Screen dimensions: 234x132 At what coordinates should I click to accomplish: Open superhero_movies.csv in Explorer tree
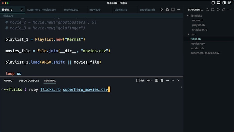205,53
